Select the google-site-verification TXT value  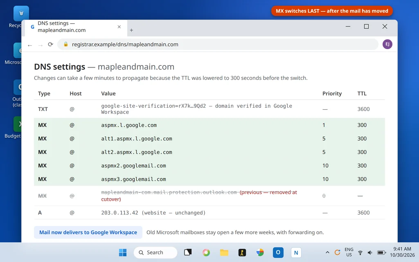[196, 109]
